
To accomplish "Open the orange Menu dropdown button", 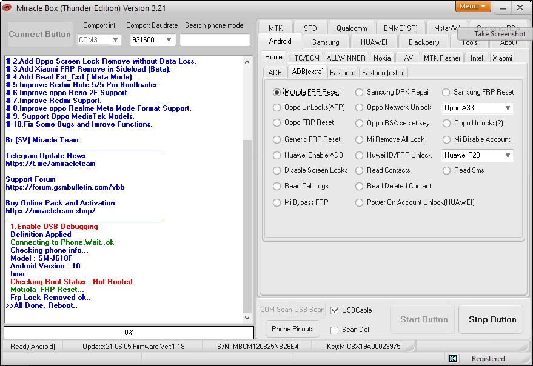I will coord(472,6).
